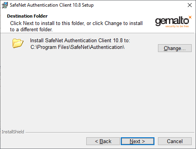The image size is (196, 149).
Task: Click the word Change in the instruction text
Action: coord(113,23)
